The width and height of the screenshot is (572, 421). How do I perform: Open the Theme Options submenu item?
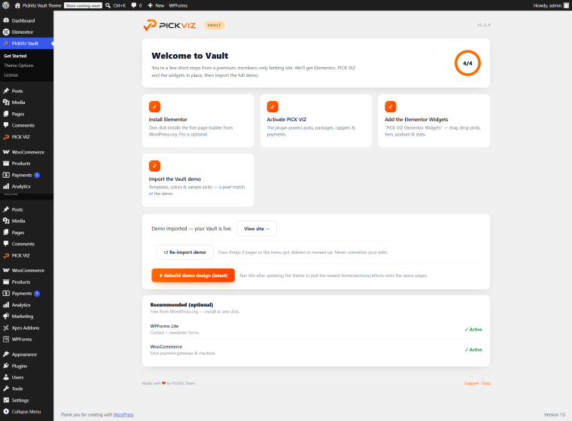coord(19,66)
